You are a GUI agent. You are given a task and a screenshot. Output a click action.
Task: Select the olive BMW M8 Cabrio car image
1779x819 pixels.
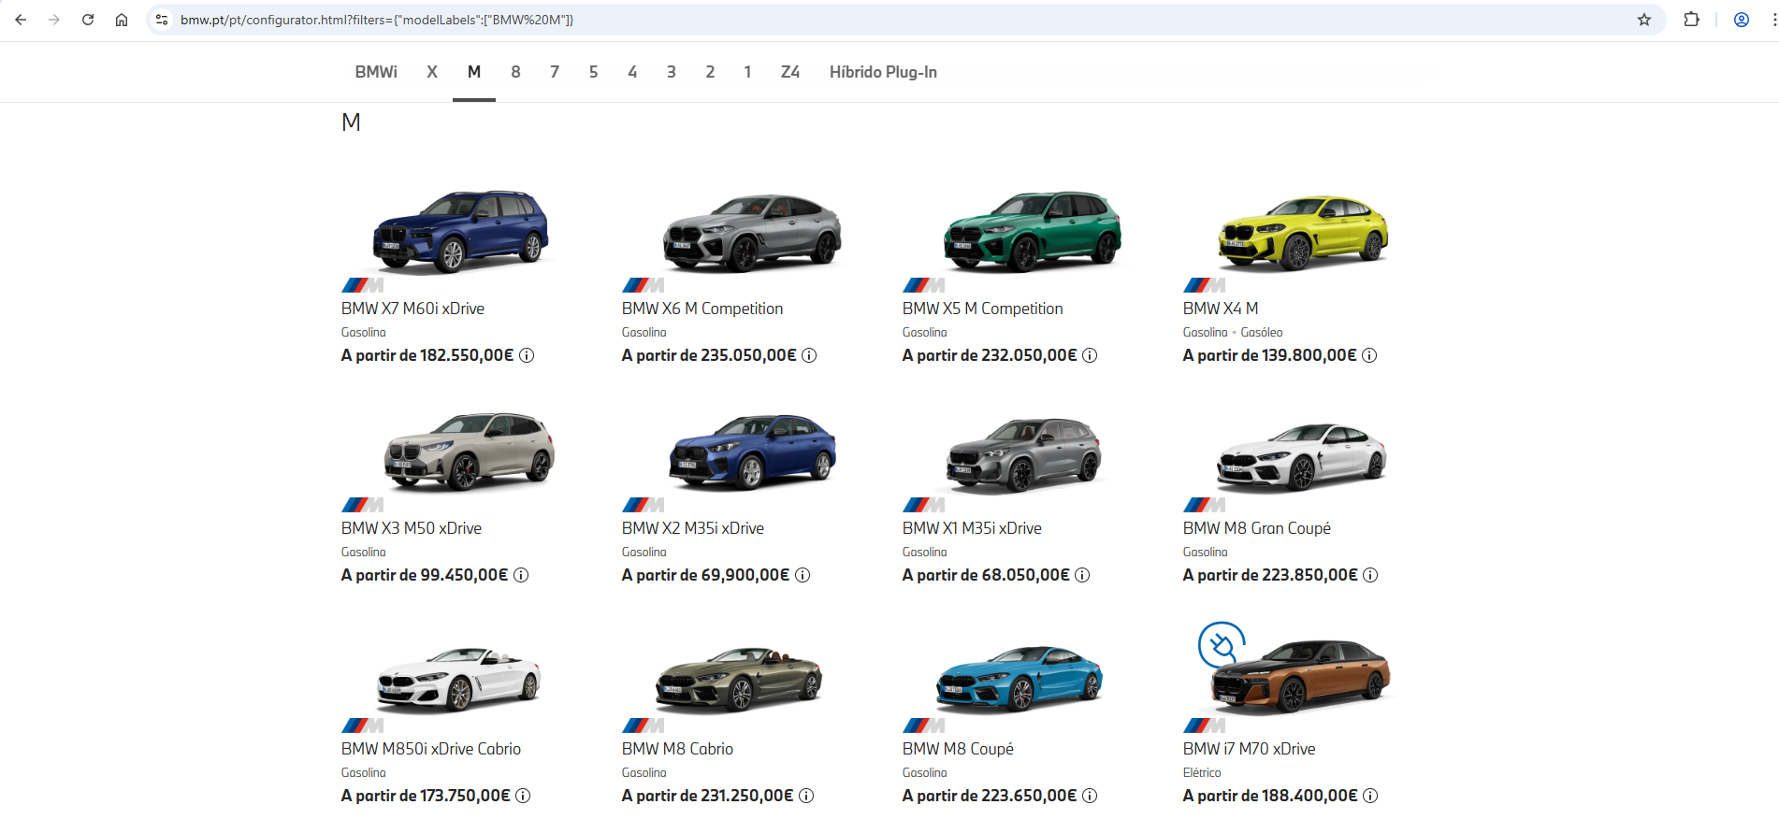point(739,679)
